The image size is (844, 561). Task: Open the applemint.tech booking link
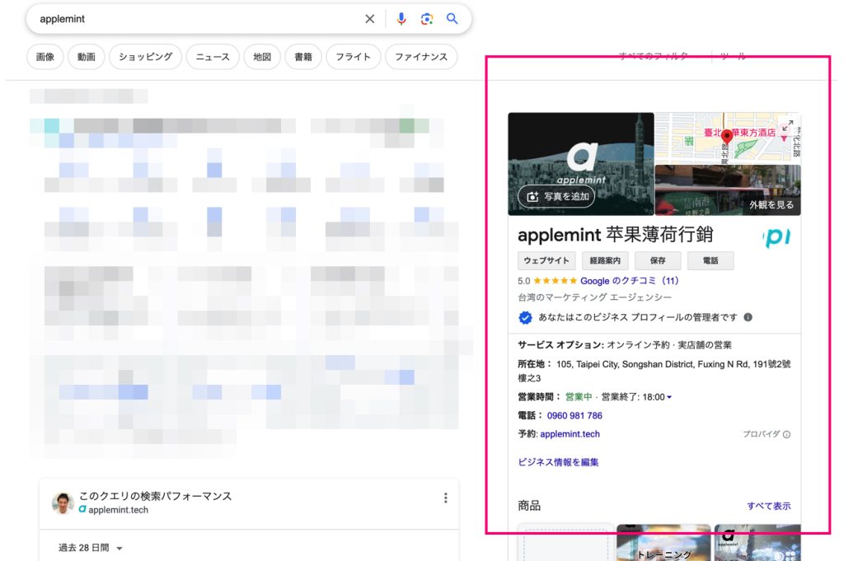click(x=570, y=434)
